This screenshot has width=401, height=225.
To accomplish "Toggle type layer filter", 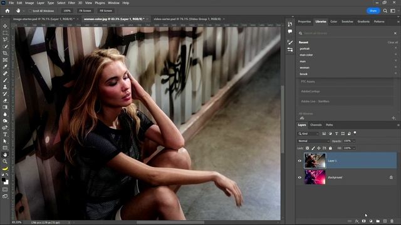I will 336,133.
